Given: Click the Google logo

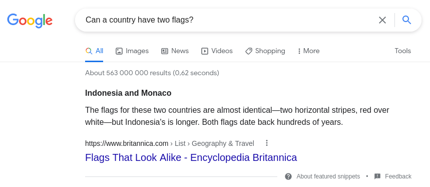Looking at the screenshot, I should click(30, 21).
